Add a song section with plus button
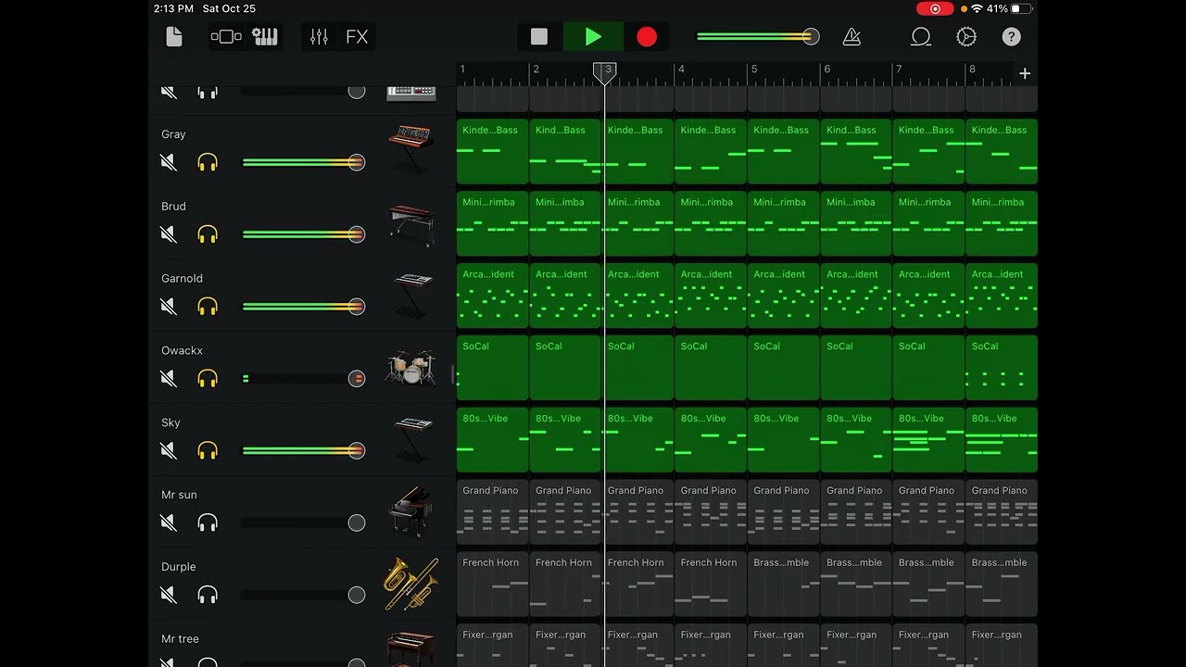This screenshot has width=1186, height=667. [x=1025, y=73]
